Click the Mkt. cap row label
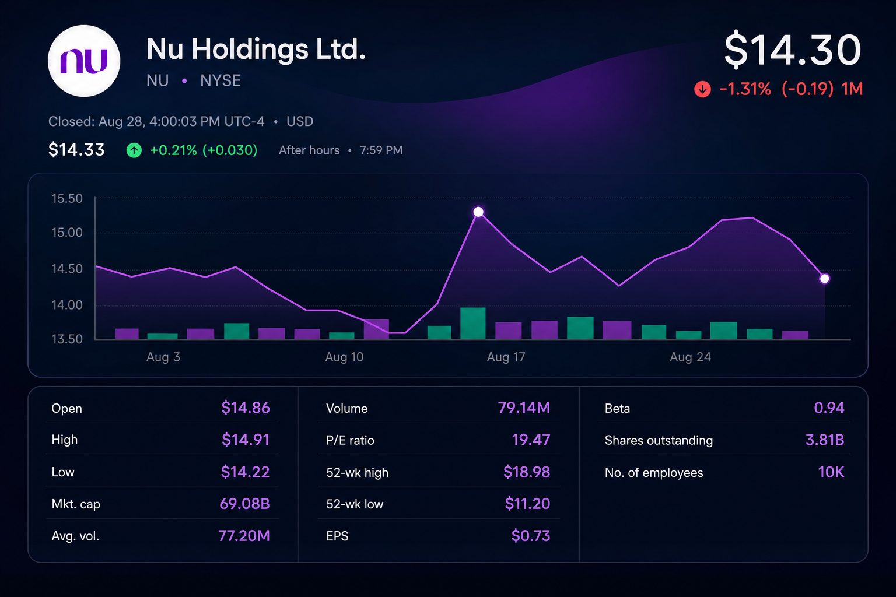The width and height of the screenshot is (896, 597). coord(76,504)
